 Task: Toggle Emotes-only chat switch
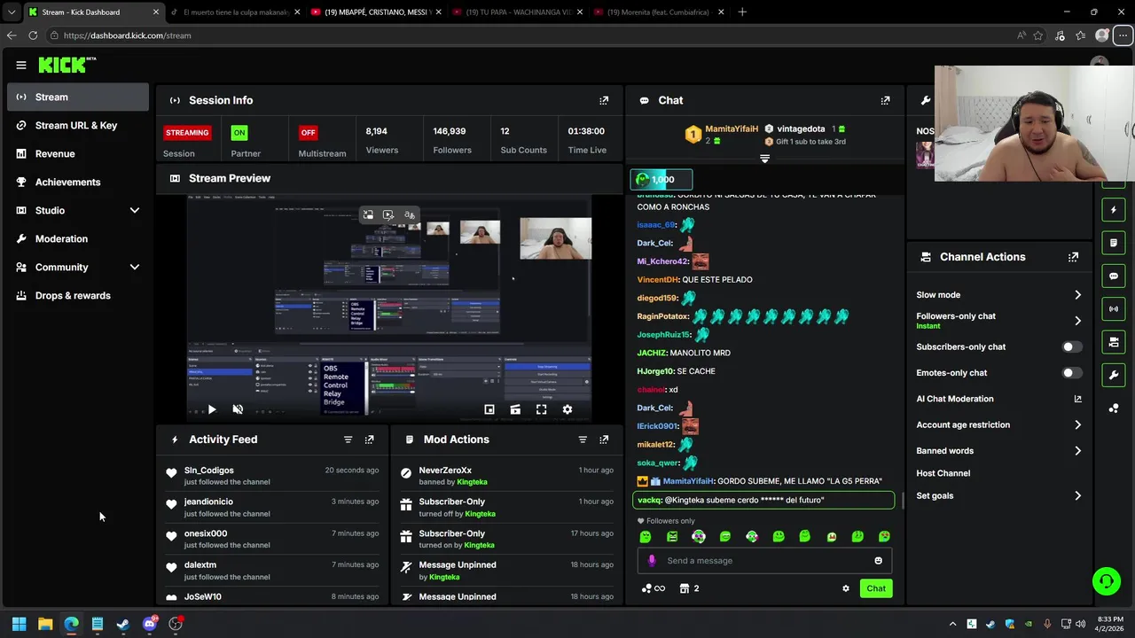tap(1072, 373)
